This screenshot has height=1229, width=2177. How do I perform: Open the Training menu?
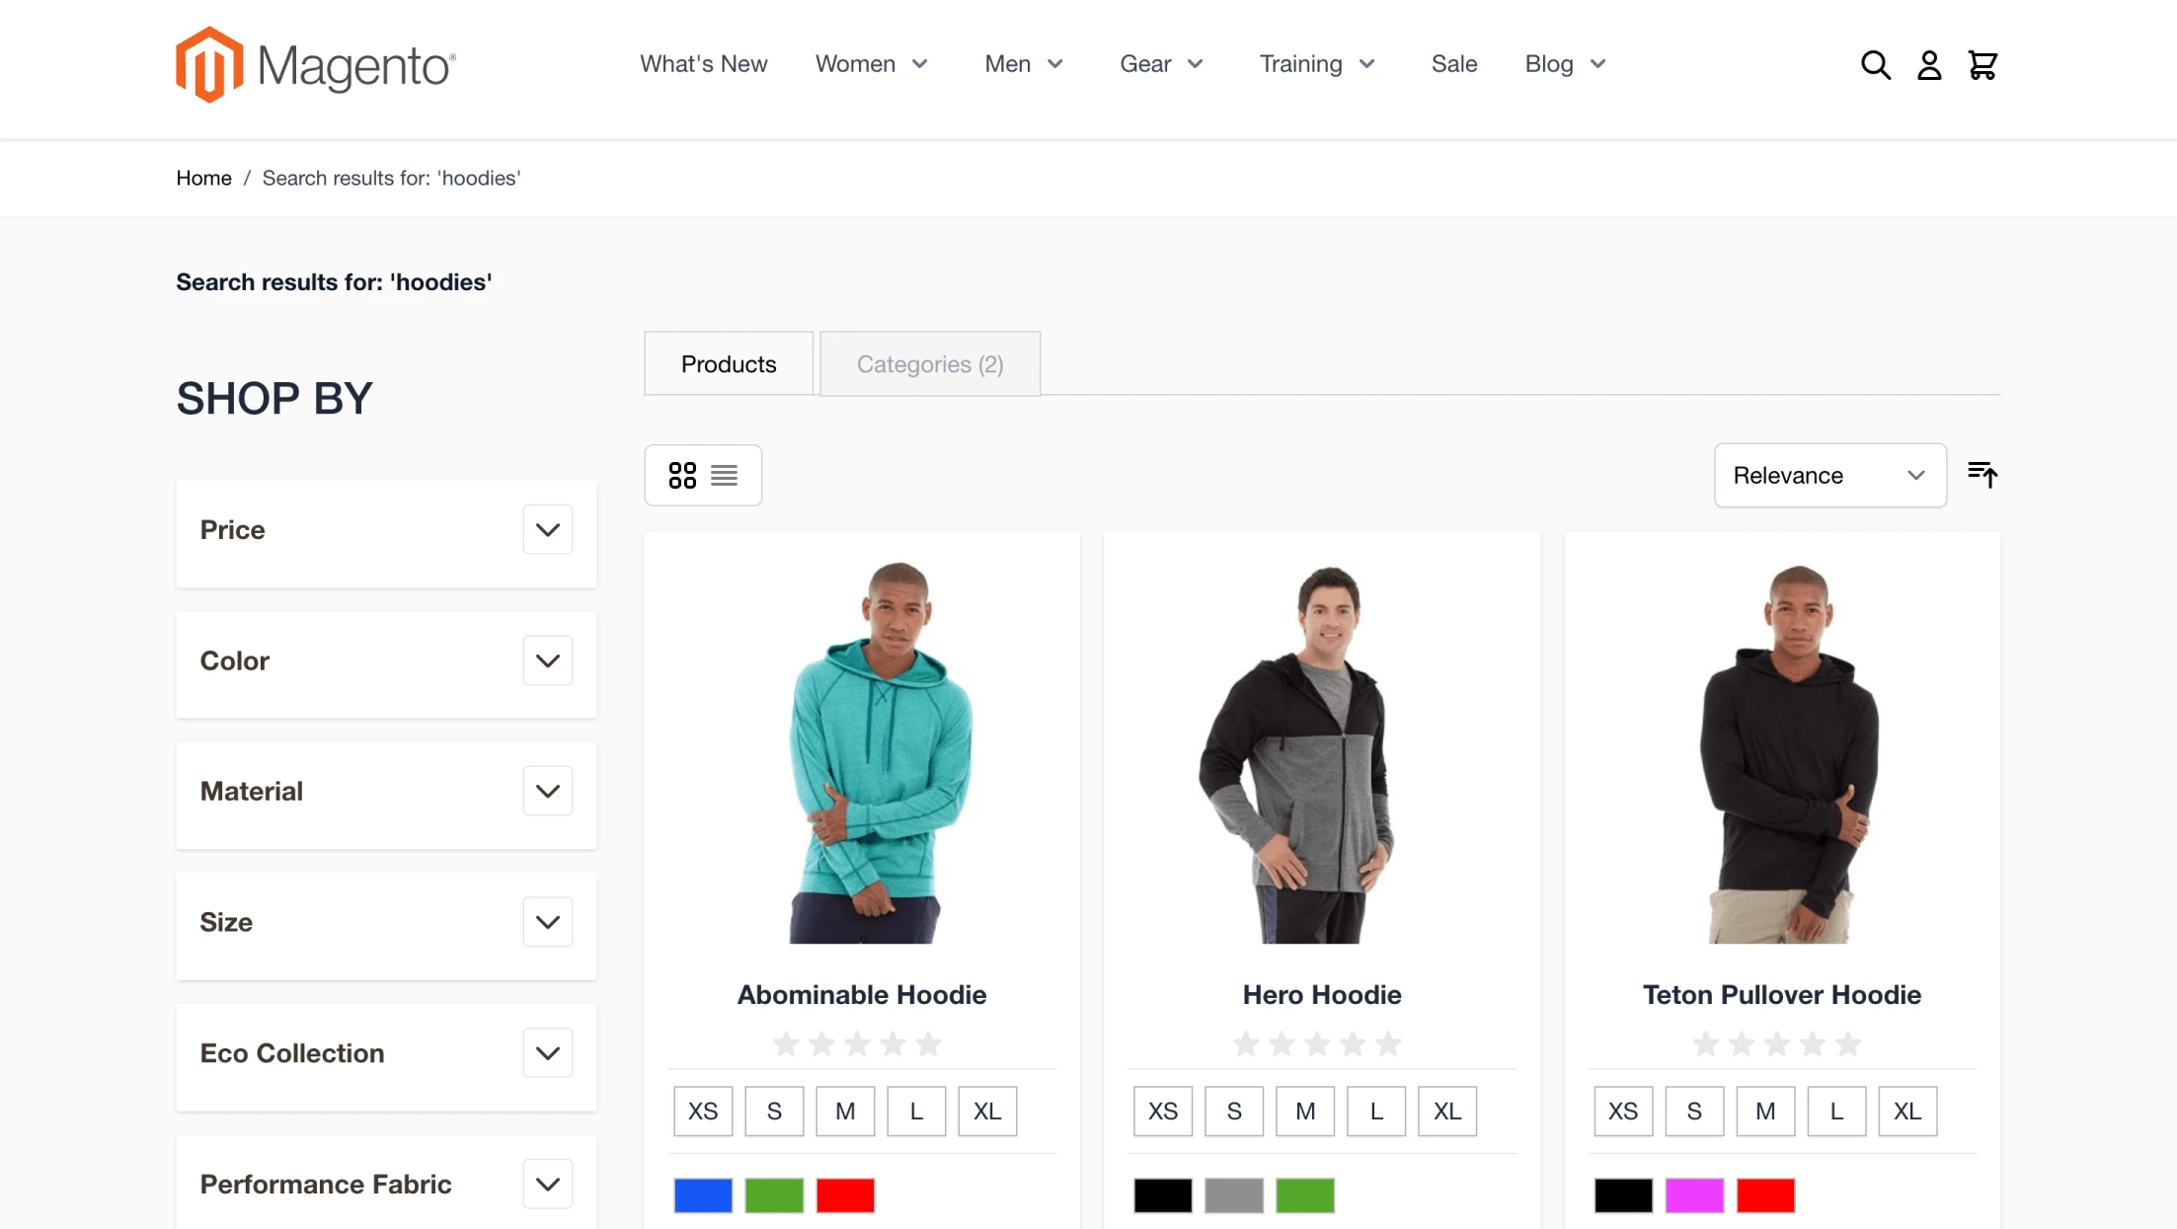pyautogui.click(x=1318, y=64)
